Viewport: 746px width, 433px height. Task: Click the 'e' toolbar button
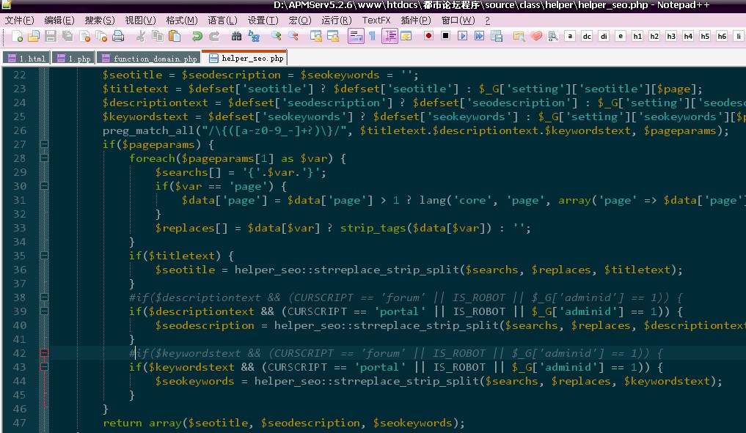pos(621,36)
